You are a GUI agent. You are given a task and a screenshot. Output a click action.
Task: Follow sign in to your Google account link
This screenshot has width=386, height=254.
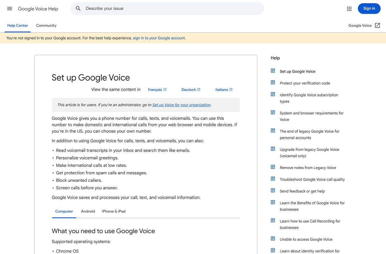(159, 38)
